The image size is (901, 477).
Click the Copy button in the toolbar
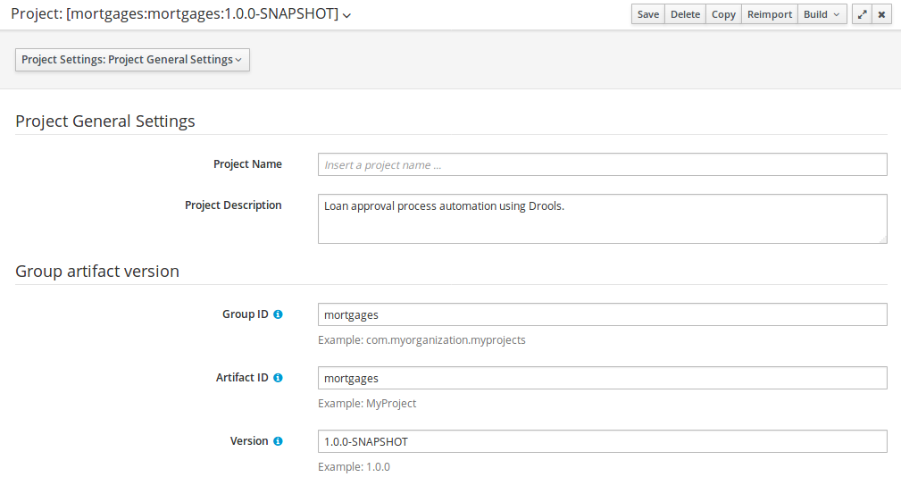click(723, 14)
